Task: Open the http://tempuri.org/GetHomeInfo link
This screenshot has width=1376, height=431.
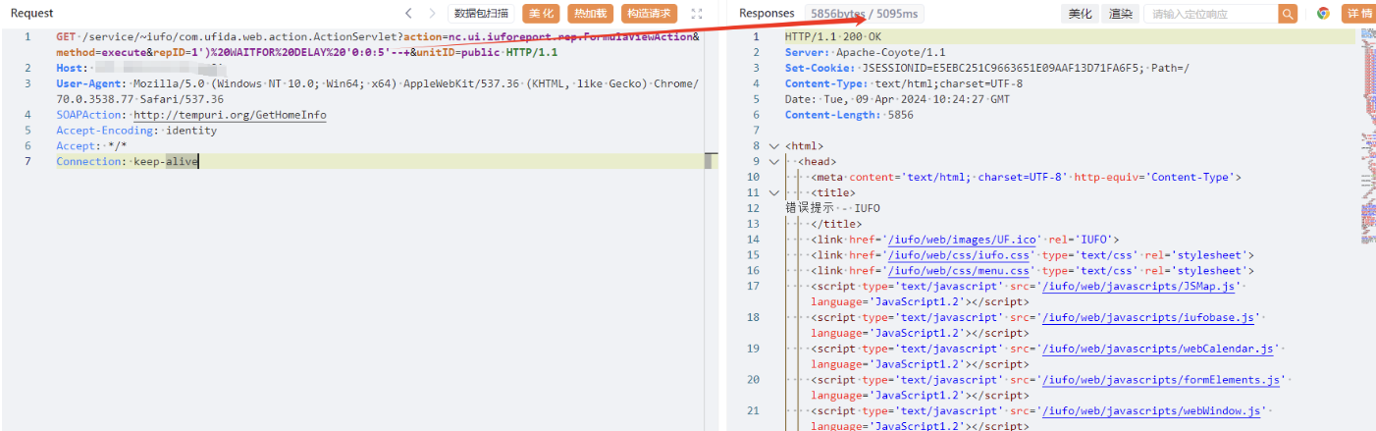Action: click(x=230, y=115)
